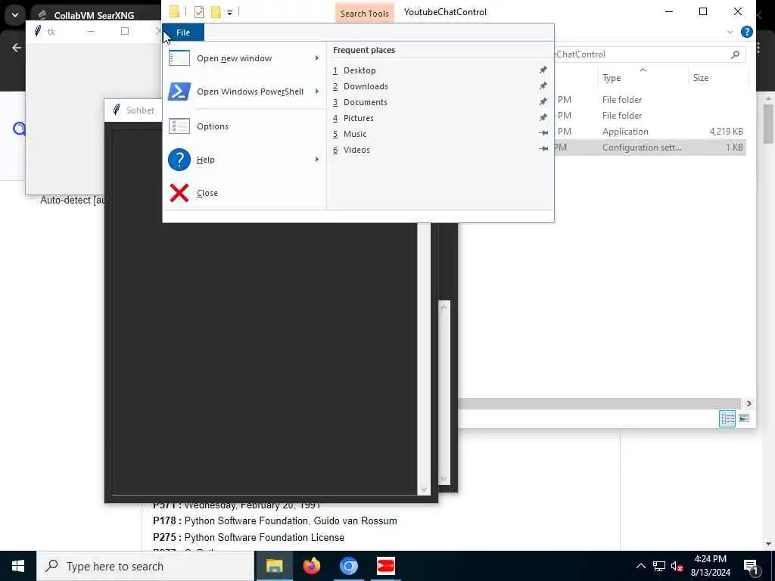Expand Open Windows PowerShell submenu arrow
The image size is (775, 581).
(317, 92)
